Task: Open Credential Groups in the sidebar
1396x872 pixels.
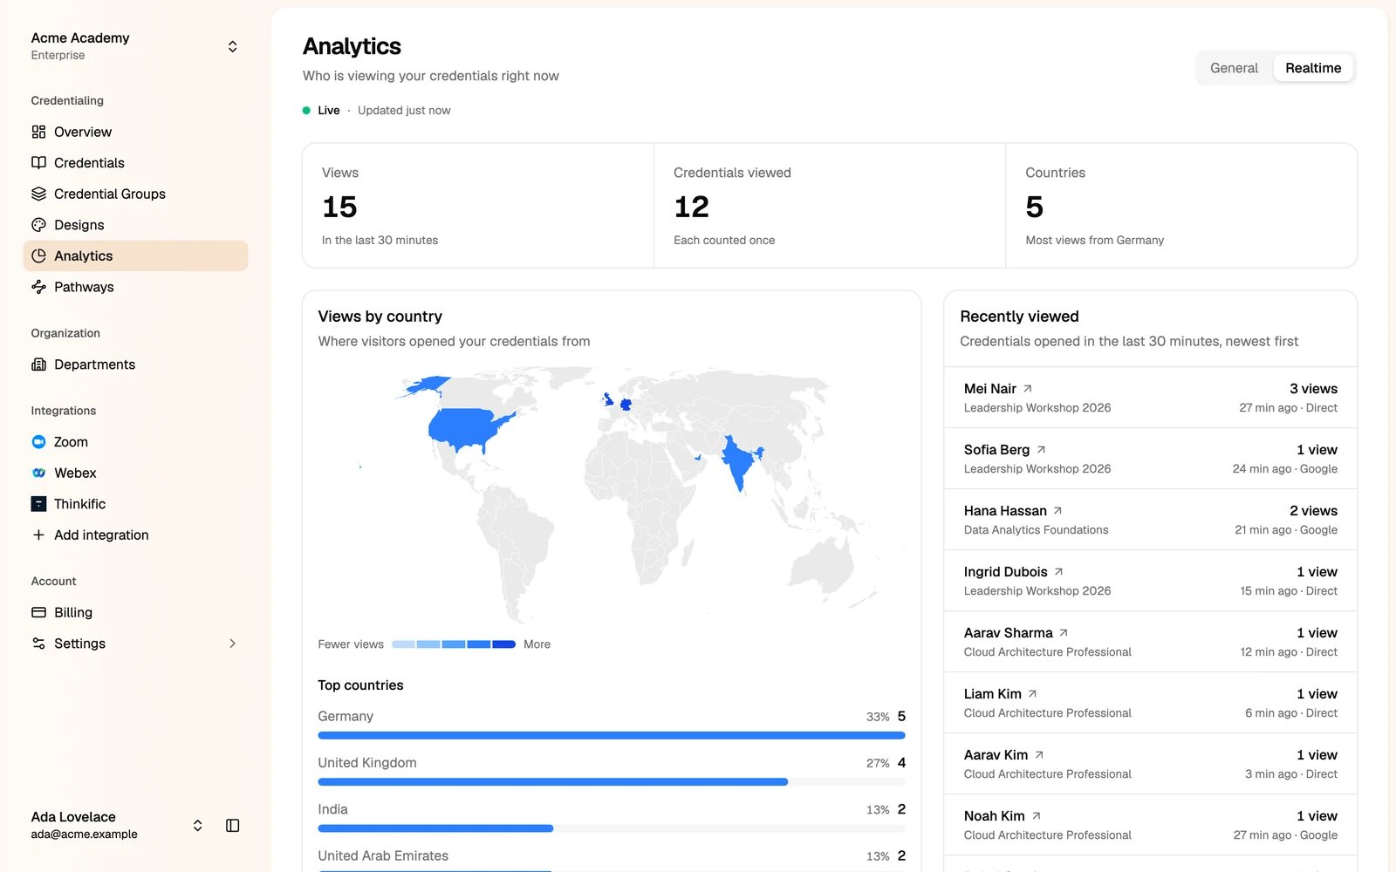Action: (x=135, y=194)
